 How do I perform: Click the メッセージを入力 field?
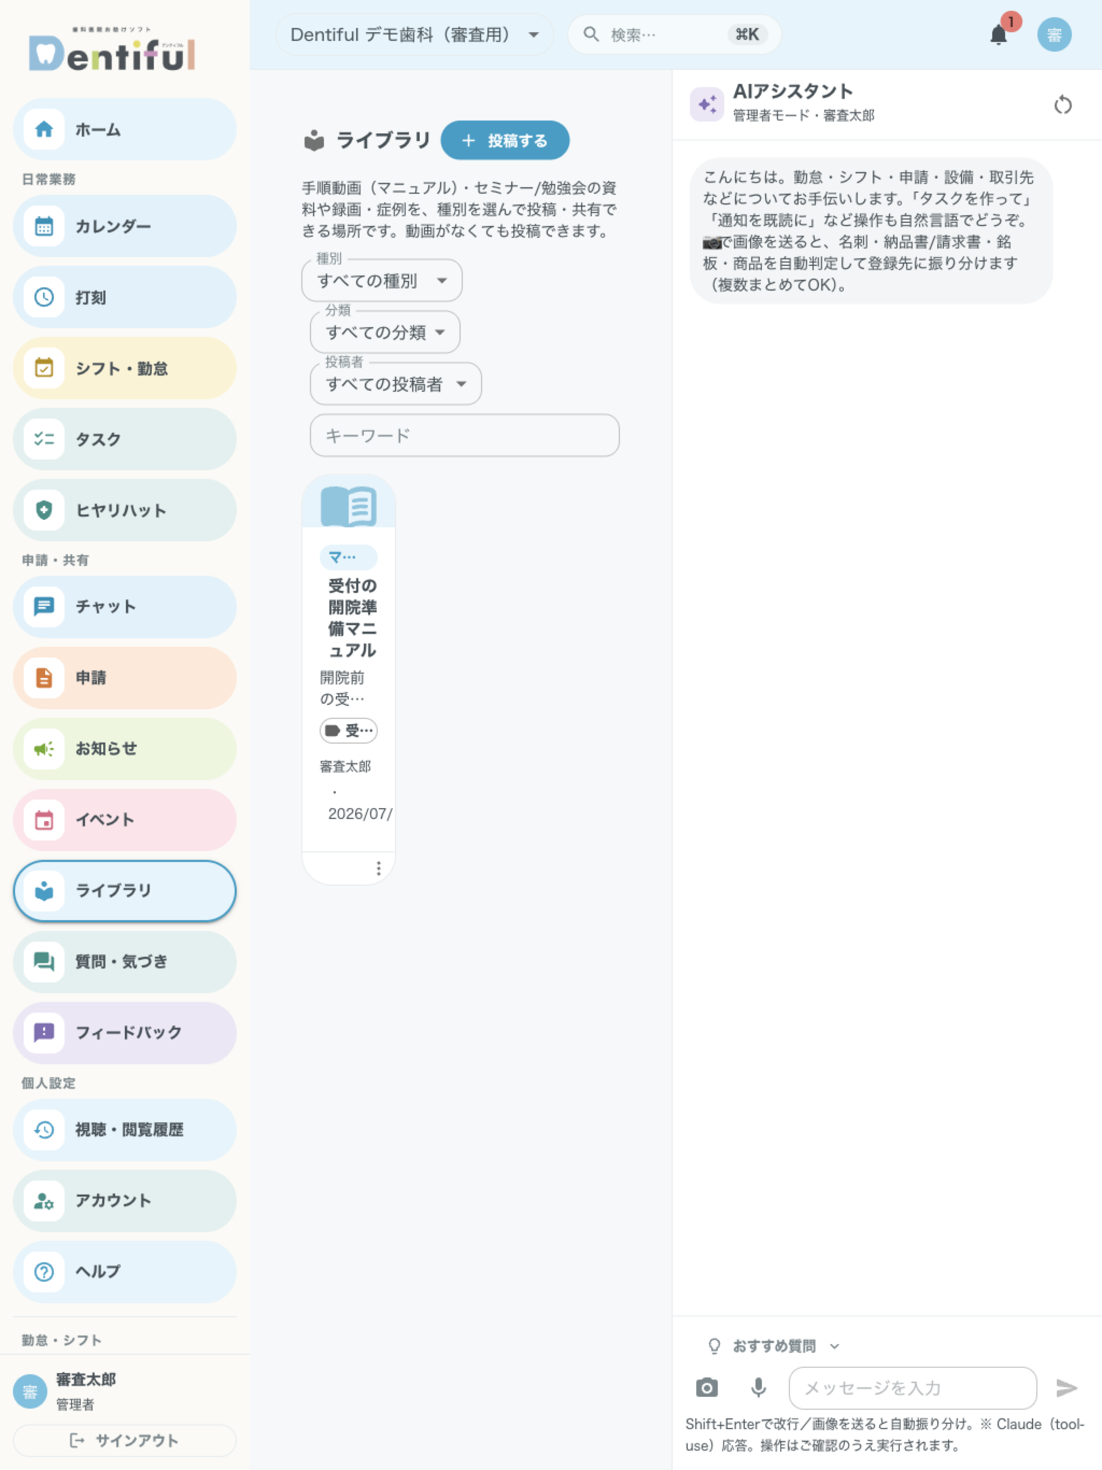click(913, 1388)
